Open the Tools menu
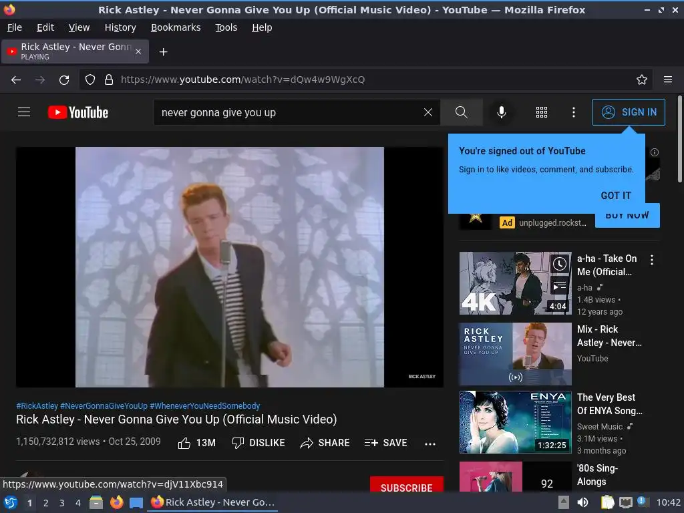This screenshot has width=684, height=513. pos(226,27)
